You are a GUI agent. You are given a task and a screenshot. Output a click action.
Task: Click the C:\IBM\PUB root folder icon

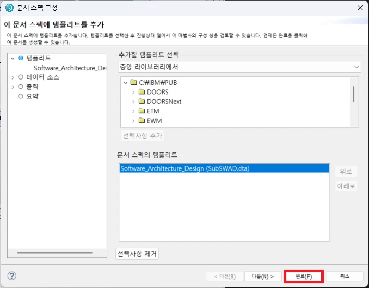pos(133,83)
